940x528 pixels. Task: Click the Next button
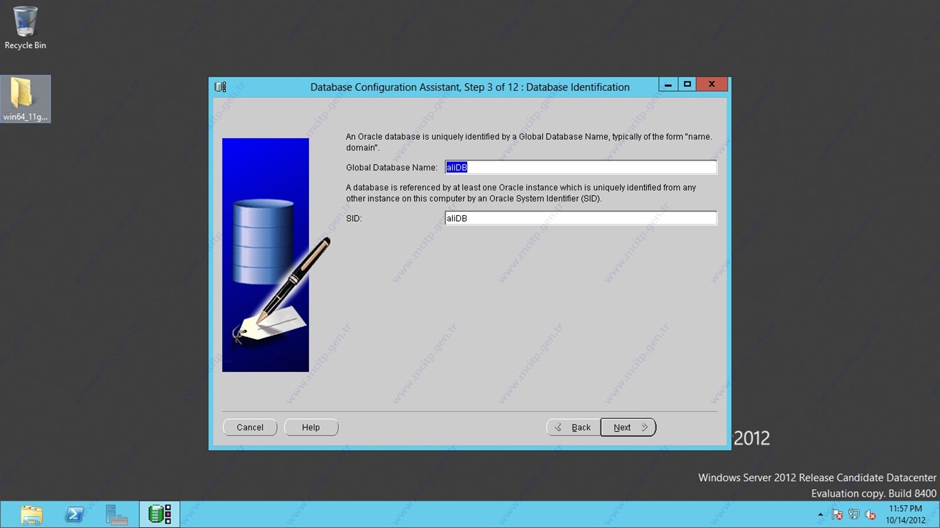coord(628,427)
